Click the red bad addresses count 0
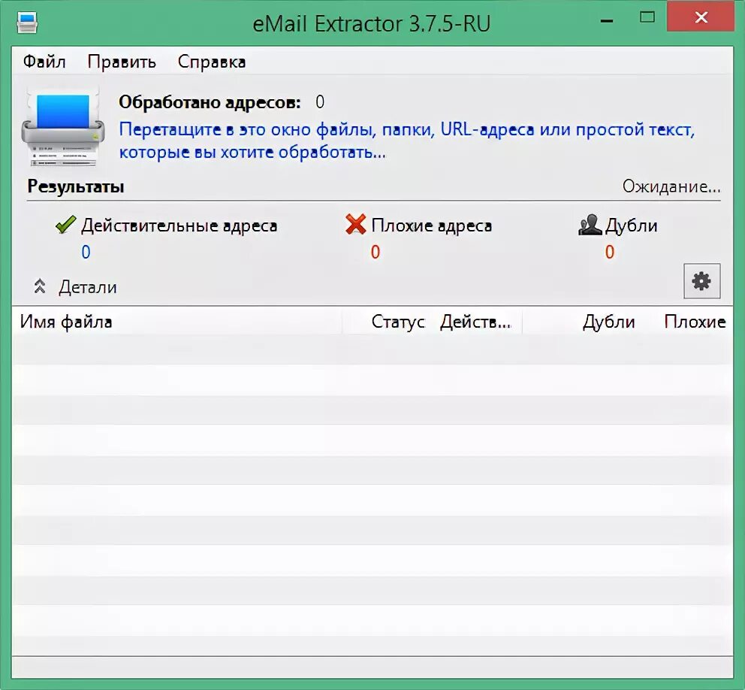This screenshot has width=745, height=690. pos(376,252)
